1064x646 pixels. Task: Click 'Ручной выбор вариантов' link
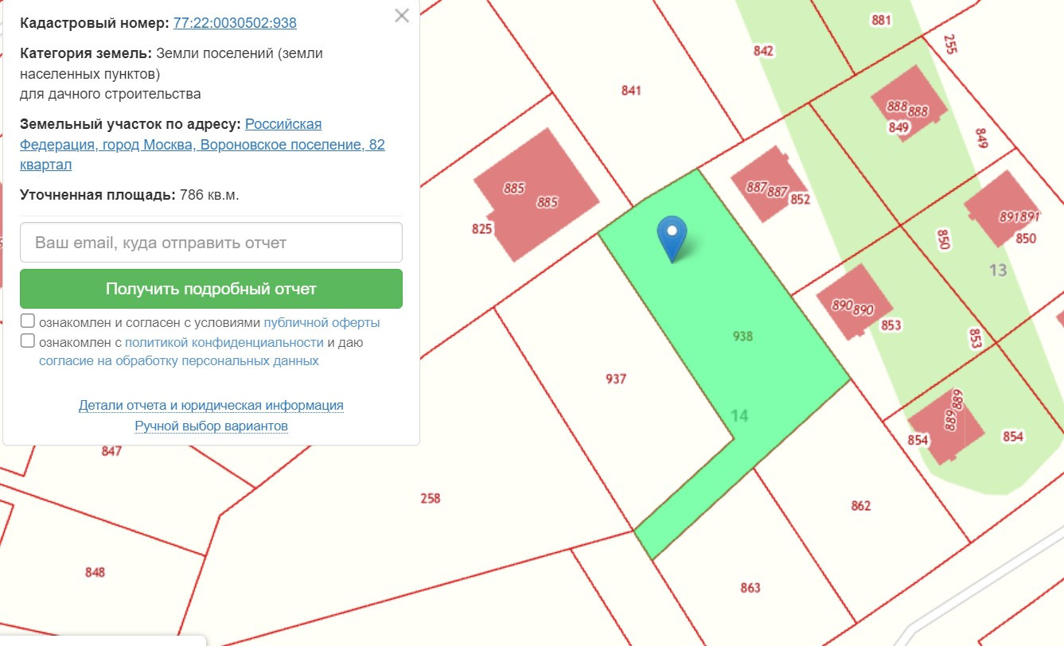pyautogui.click(x=211, y=426)
